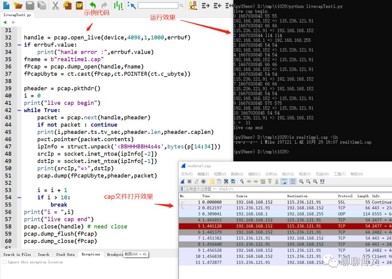The width and height of the screenshot is (392, 279).
Task: Sort packets by the Time column header
Action: tap(217, 196)
